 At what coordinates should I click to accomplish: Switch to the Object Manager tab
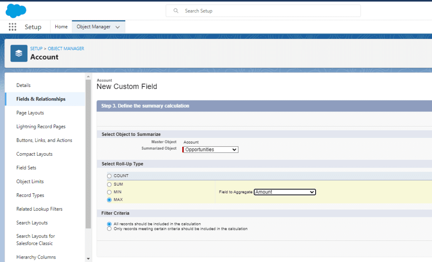tap(93, 27)
